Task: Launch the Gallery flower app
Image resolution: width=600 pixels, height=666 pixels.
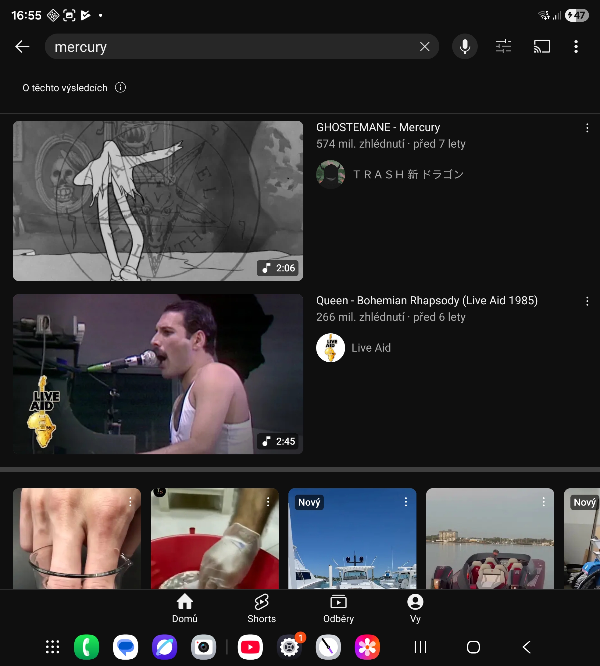Action: (367, 647)
